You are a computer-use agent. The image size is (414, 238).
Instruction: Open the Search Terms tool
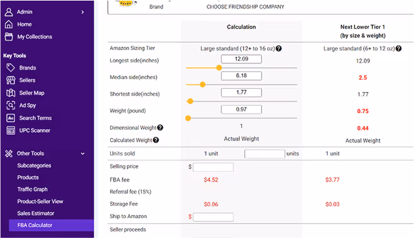[x=35, y=118]
